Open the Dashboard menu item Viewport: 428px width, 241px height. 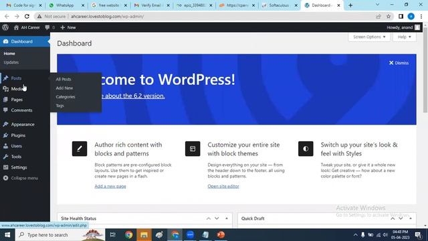(25, 42)
